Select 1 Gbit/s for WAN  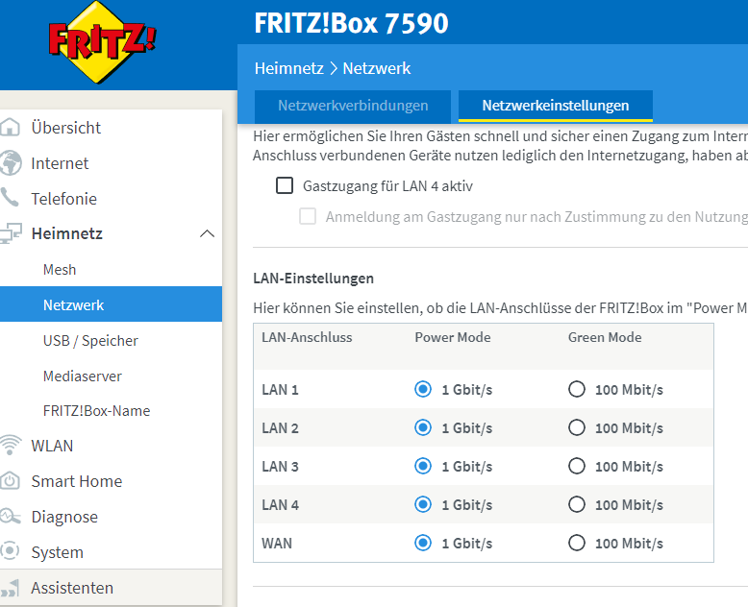click(x=423, y=543)
